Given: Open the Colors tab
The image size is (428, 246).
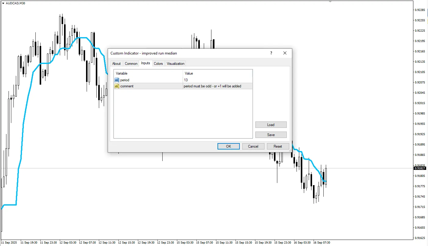Looking at the screenshot, I should click(158, 64).
